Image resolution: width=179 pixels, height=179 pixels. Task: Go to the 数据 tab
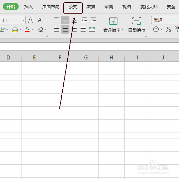tap(91, 7)
